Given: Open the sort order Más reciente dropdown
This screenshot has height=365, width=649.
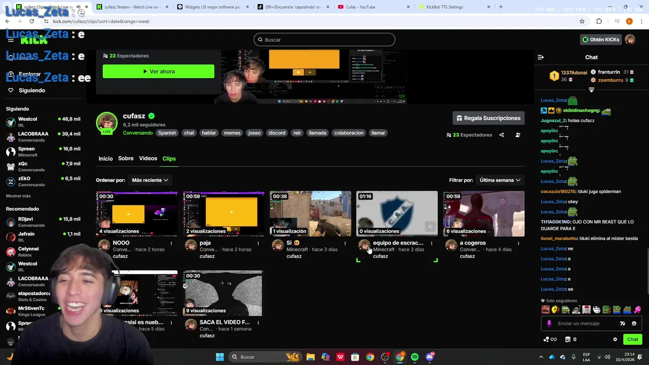Looking at the screenshot, I should (x=150, y=180).
